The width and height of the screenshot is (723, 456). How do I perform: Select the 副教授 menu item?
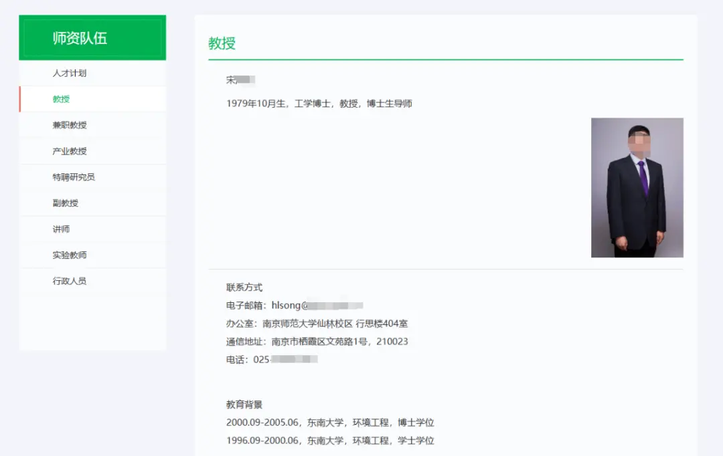click(66, 203)
